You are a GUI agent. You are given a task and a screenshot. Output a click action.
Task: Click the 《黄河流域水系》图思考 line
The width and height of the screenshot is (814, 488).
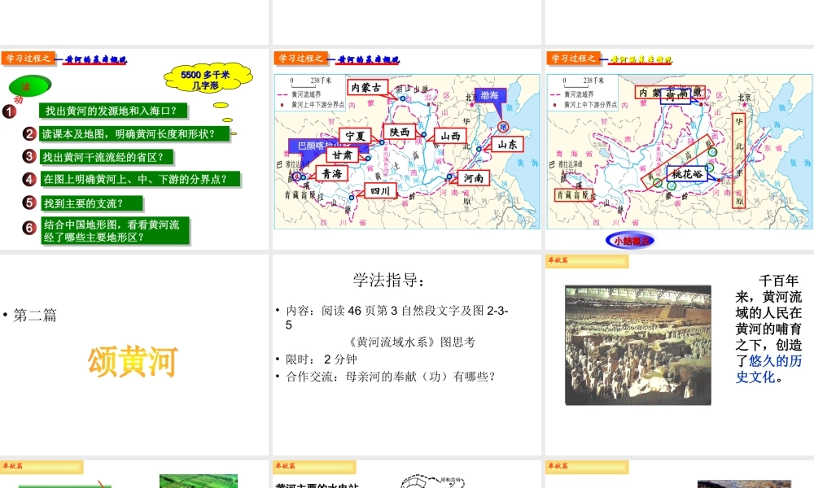(x=410, y=342)
